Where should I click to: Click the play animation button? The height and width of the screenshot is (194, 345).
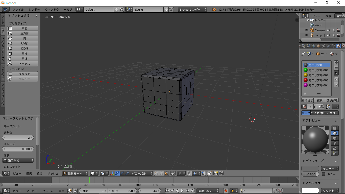point(182,191)
